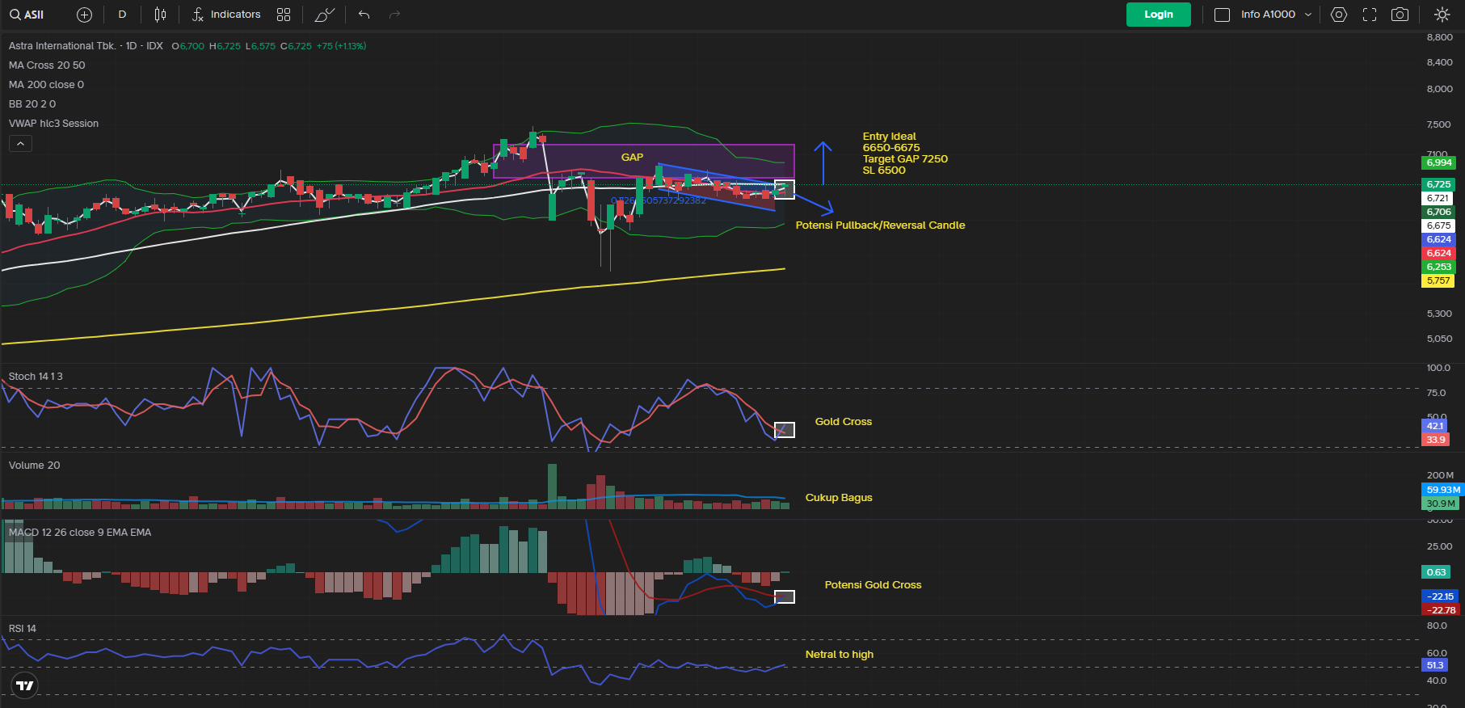This screenshot has width=1465, height=708.
Task: Undo the last chart action
Action: (x=364, y=15)
